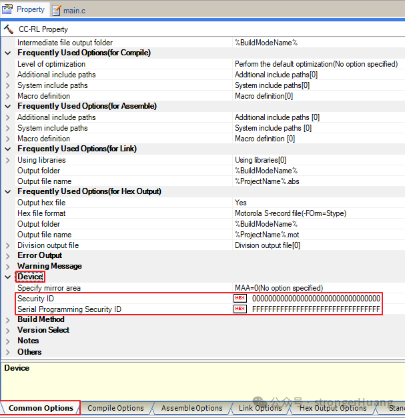Expand the Division output file row
Screen dimensions: 405x418
click(x=8, y=245)
